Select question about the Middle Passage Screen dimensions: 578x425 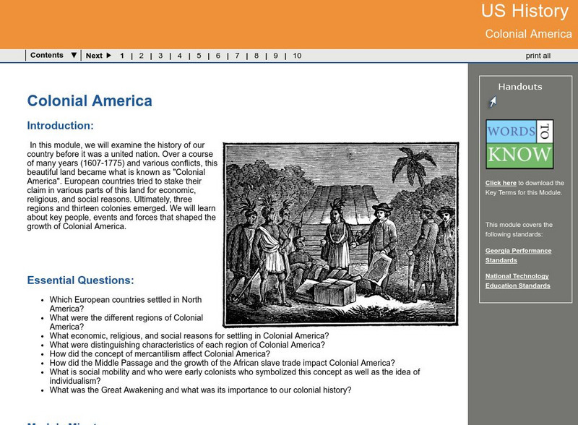(x=222, y=363)
